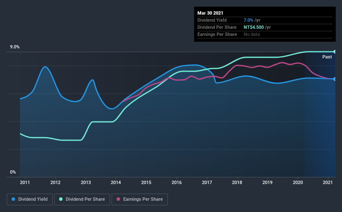Viewport: 342px width, 212px height.
Task: Click the tooltip Earnings Per Share row label
Action: pos(217,34)
